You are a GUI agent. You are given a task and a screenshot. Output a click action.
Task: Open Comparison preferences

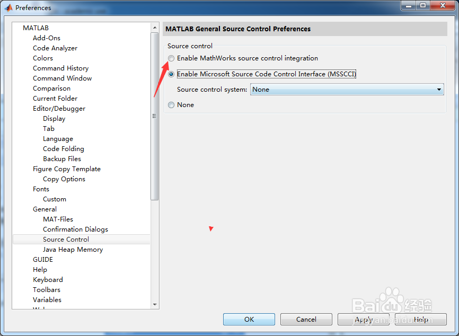[x=51, y=89]
